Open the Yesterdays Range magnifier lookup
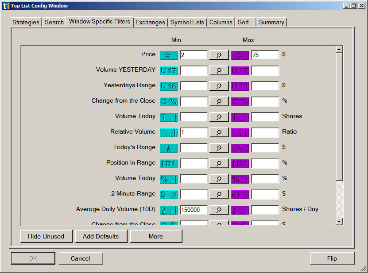 219,86
